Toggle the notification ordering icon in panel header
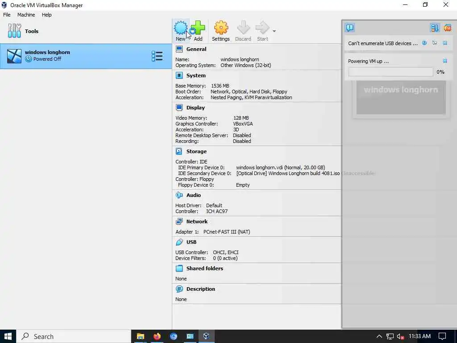The height and width of the screenshot is (343, 457). 435,28
